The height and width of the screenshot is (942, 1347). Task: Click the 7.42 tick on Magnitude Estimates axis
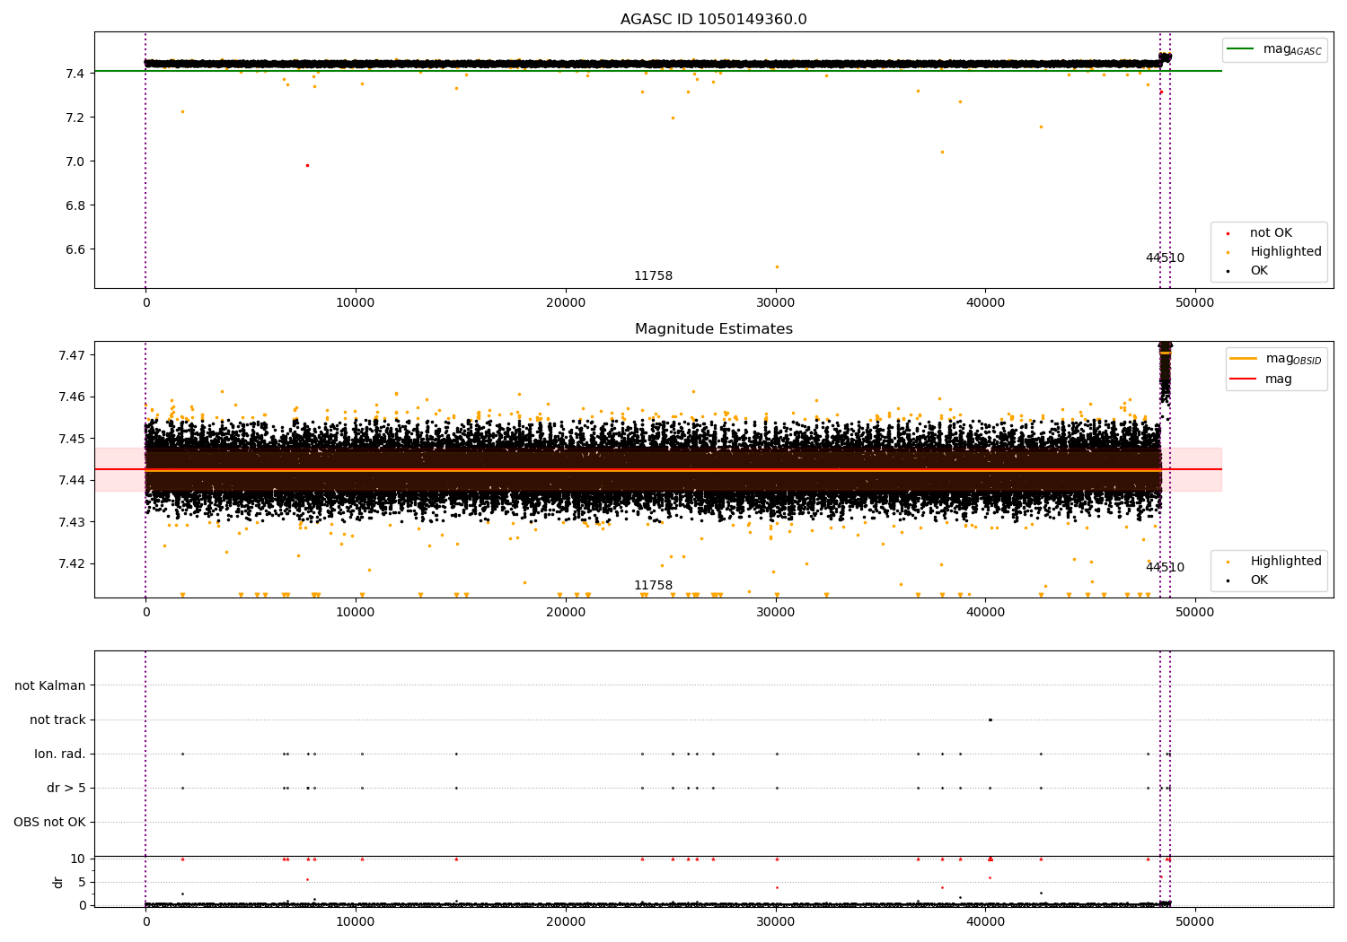[x=73, y=563]
